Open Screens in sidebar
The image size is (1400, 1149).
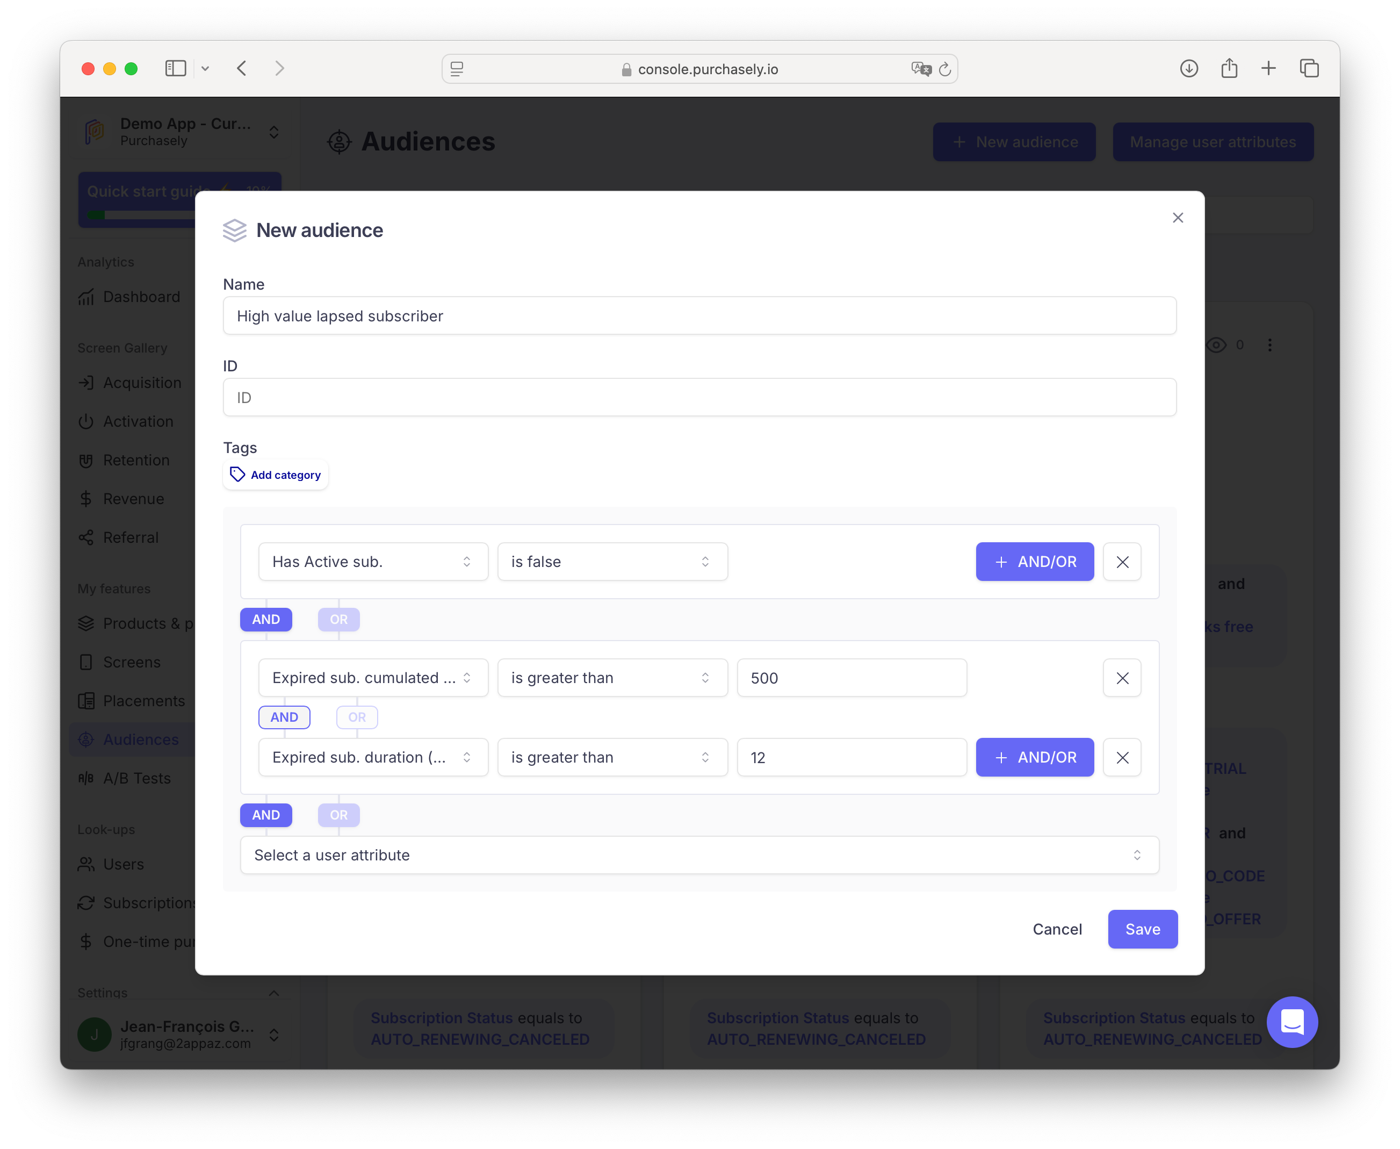[120, 662]
